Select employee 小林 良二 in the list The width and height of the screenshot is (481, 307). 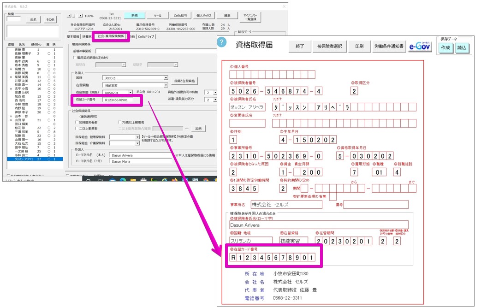tap(35, 155)
